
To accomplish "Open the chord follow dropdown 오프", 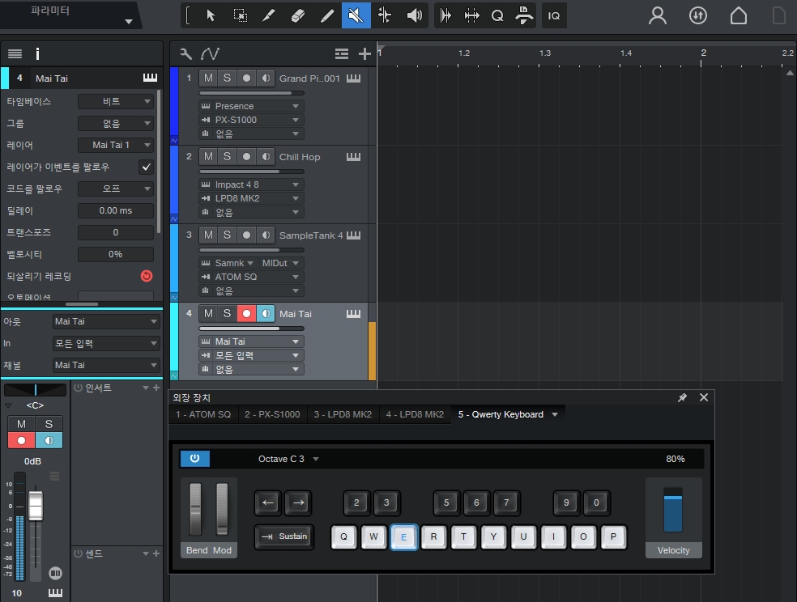I will point(116,189).
